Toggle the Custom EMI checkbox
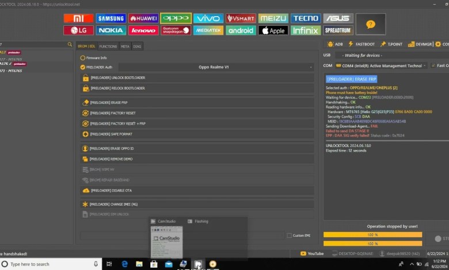This screenshot has width=449, height=270. click(289, 236)
